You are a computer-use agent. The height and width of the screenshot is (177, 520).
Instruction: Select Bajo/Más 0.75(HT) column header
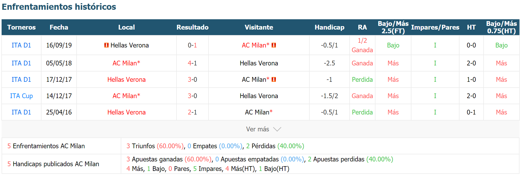[x=502, y=27]
